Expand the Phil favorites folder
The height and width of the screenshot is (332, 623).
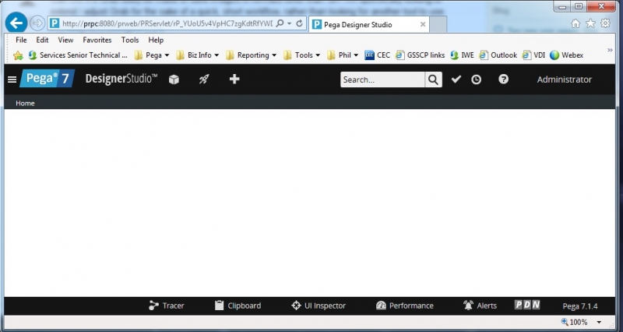[343, 55]
